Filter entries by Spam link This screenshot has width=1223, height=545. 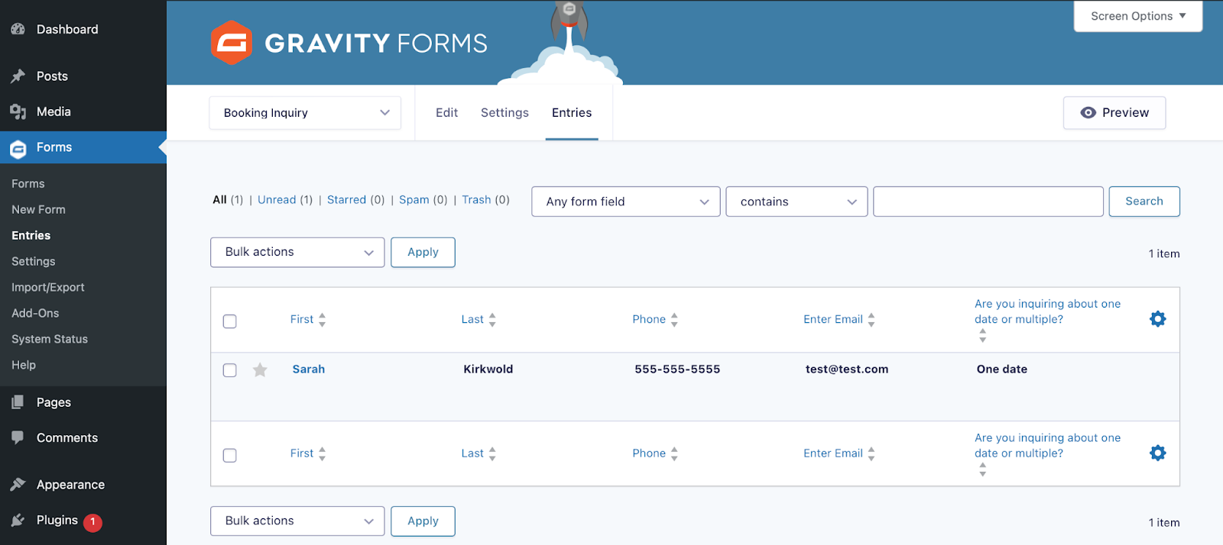(414, 200)
